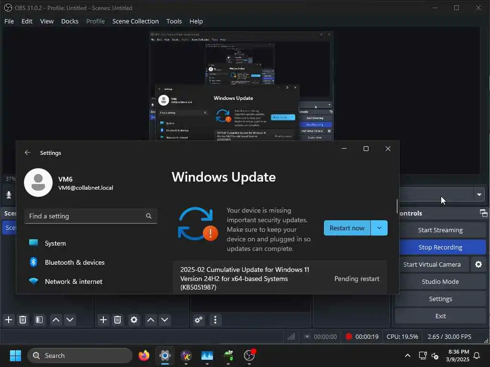Click the magnifier icon in Find a setting

tap(149, 216)
